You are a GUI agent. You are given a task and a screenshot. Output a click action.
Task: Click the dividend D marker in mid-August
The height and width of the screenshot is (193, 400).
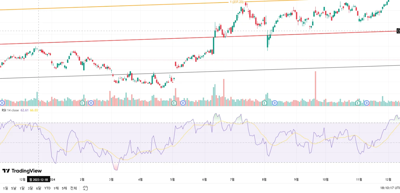tap(275, 103)
